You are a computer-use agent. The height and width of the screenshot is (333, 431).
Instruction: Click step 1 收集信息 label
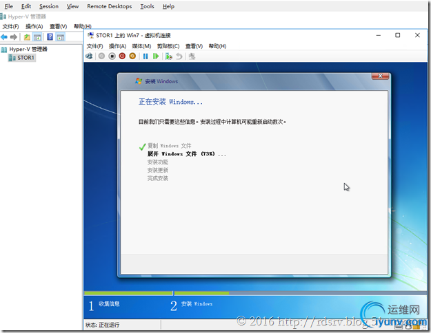[x=109, y=303]
